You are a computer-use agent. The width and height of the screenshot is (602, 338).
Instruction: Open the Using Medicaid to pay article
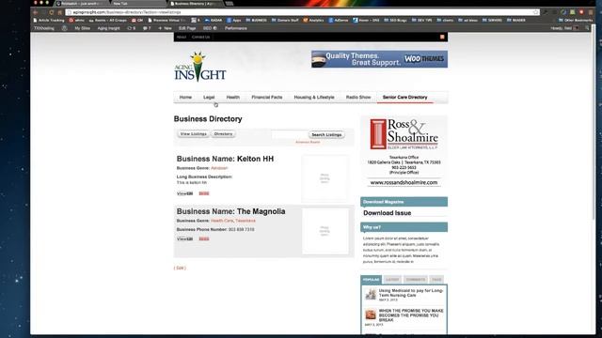(410, 293)
